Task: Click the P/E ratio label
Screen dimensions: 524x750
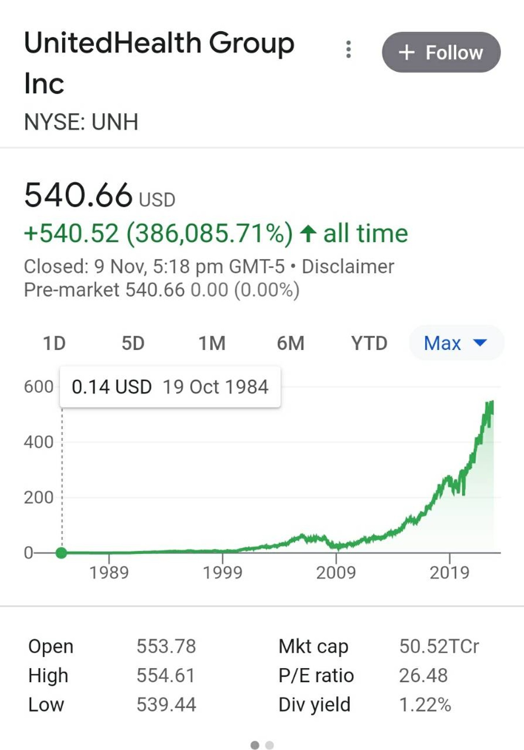Action: [x=316, y=675]
